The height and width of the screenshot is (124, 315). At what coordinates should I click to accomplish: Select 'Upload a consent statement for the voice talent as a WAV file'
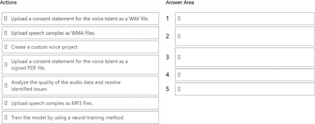(80, 19)
